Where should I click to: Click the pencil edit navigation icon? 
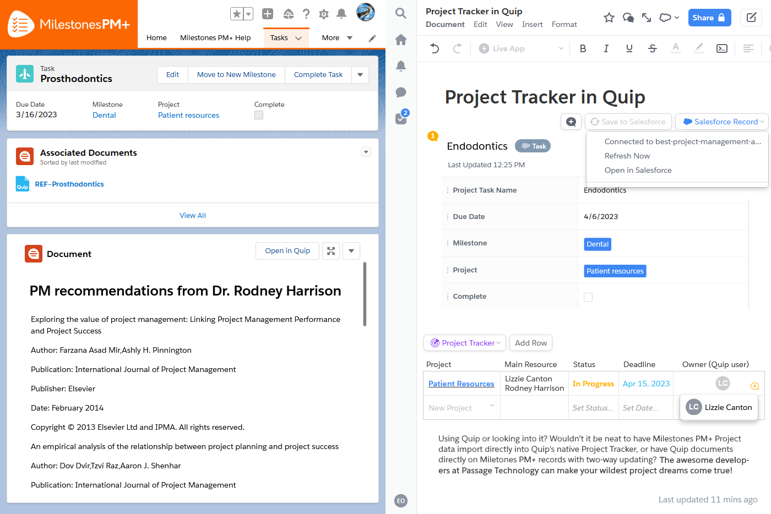tap(372, 38)
